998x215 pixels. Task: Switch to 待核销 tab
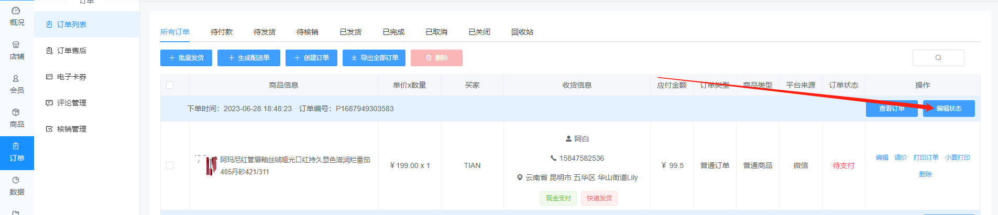308,32
